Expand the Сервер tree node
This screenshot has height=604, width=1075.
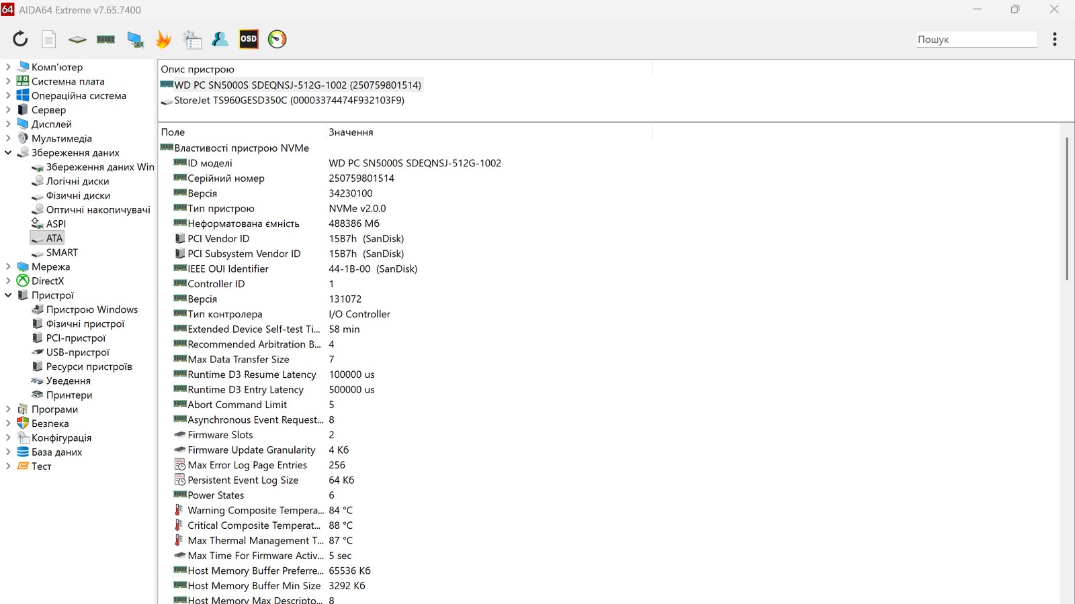point(8,109)
